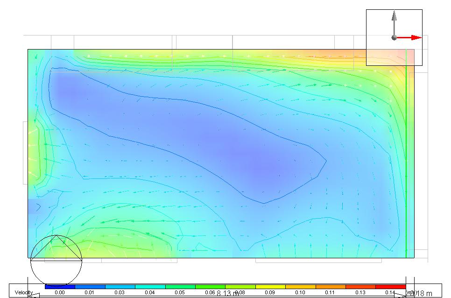The height and width of the screenshot is (298, 451).
Task: Pick the light orange 0.10 legend color band
Action: click(x=301, y=287)
